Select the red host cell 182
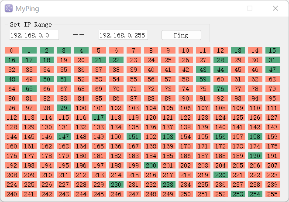This screenshot has width=289, height=202. [x=116, y=156]
